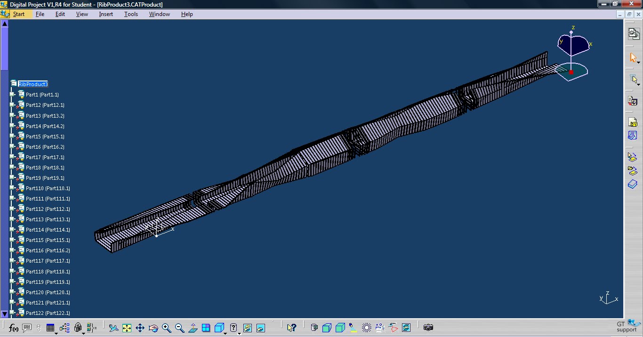Select Part112 (Part112.1) in tree
643x337 pixels.
point(48,209)
